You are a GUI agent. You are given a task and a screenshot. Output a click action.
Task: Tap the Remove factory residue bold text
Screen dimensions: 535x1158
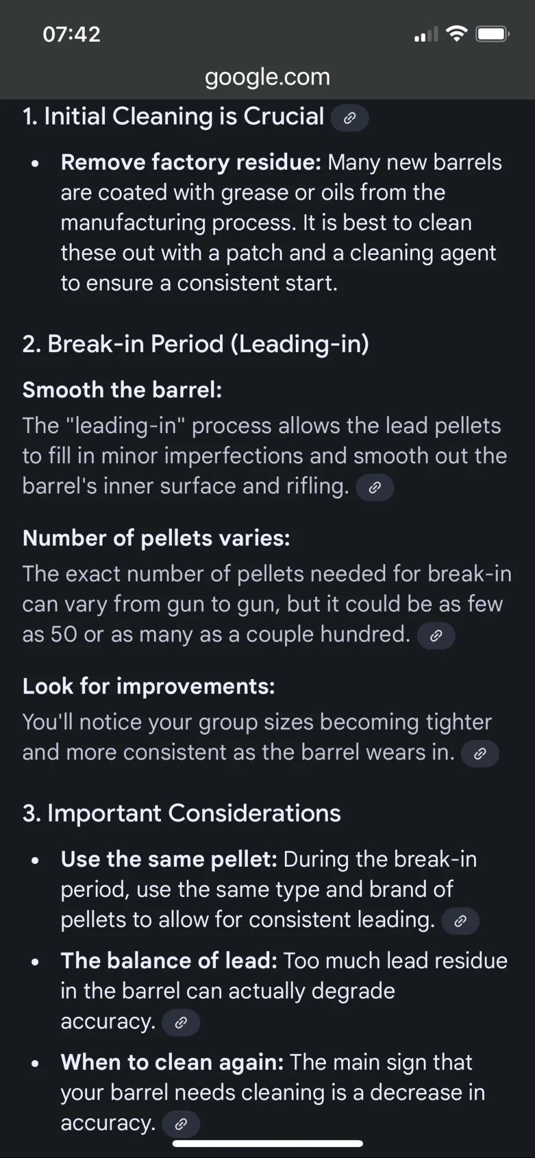coord(190,163)
